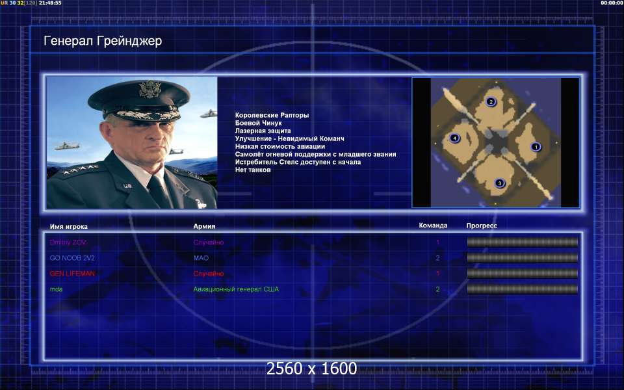Click the Нет танков line
624x390 pixels.
[253, 170]
